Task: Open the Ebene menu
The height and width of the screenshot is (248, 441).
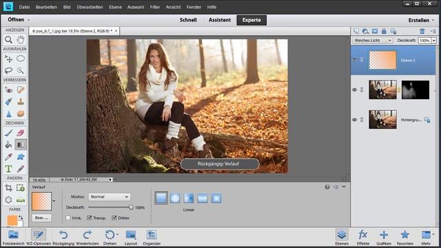Action: pos(115,7)
